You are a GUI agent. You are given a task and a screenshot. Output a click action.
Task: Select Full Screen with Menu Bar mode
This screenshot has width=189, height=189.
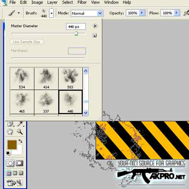point(15,173)
